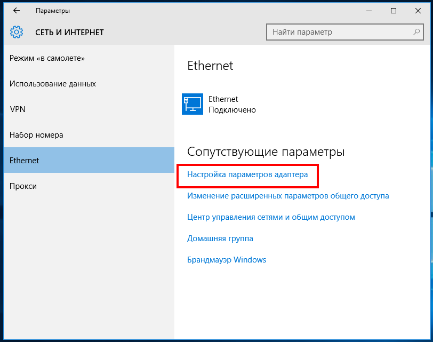Viewport: 433px width, 342px height.
Task: Open the "Брандмауэр Windows" link
Action: click(227, 260)
